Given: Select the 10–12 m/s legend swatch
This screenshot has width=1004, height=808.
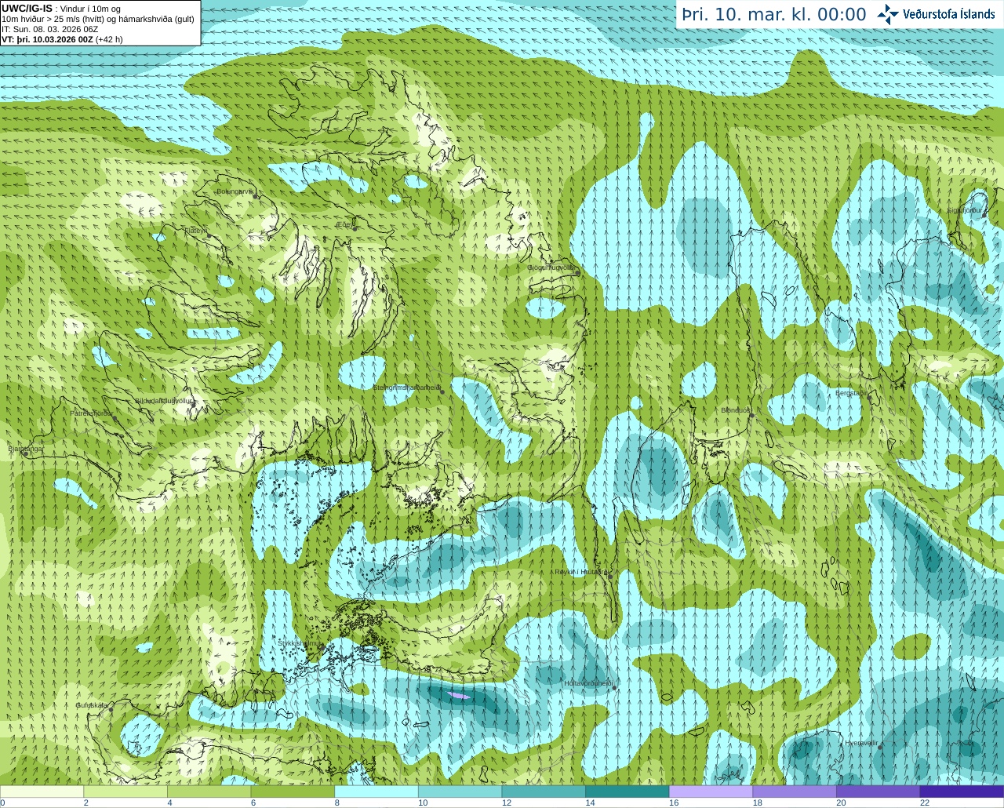Looking at the screenshot, I should pos(460,792).
